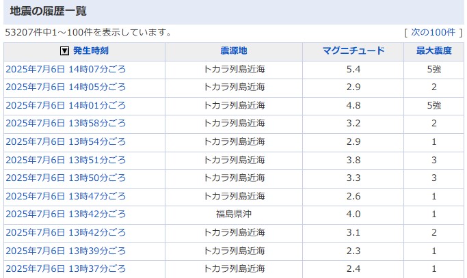Open earthquake entry 2025年7月6日 13時50分ごろ
Viewport: 467px width, 278px height.
click(66, 178)
